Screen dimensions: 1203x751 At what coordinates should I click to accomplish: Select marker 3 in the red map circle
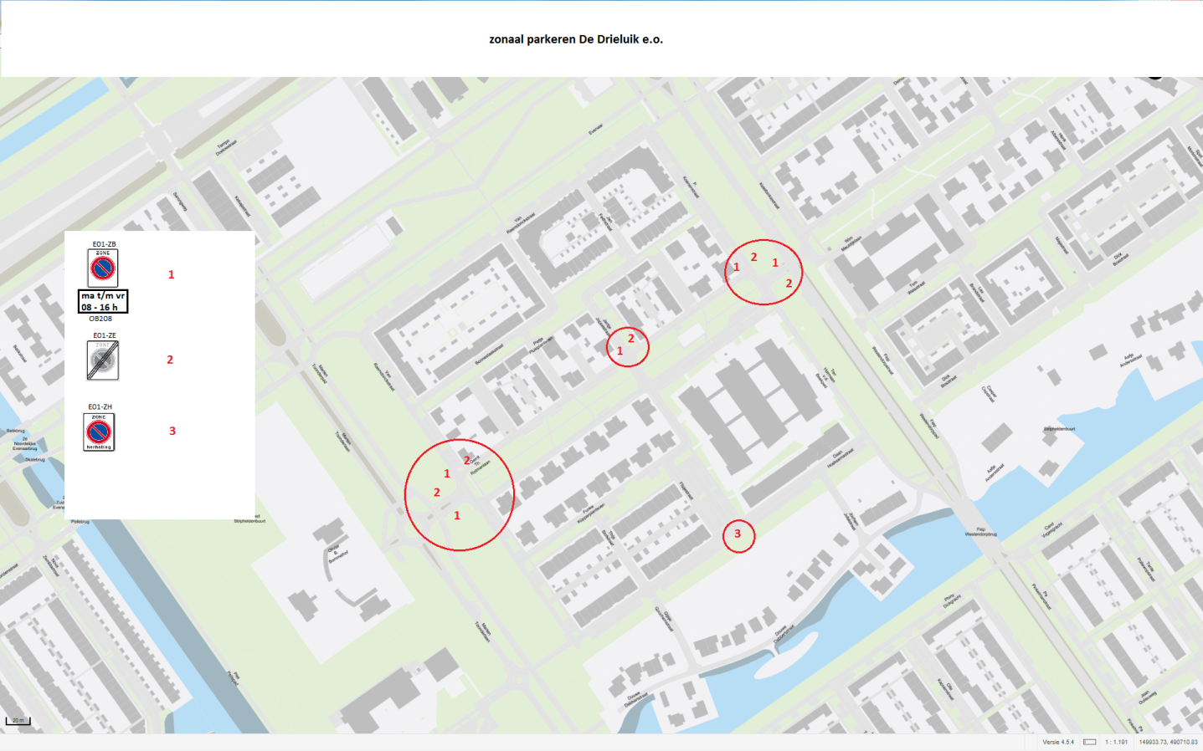pyautogui.click(x=738, y=534)
